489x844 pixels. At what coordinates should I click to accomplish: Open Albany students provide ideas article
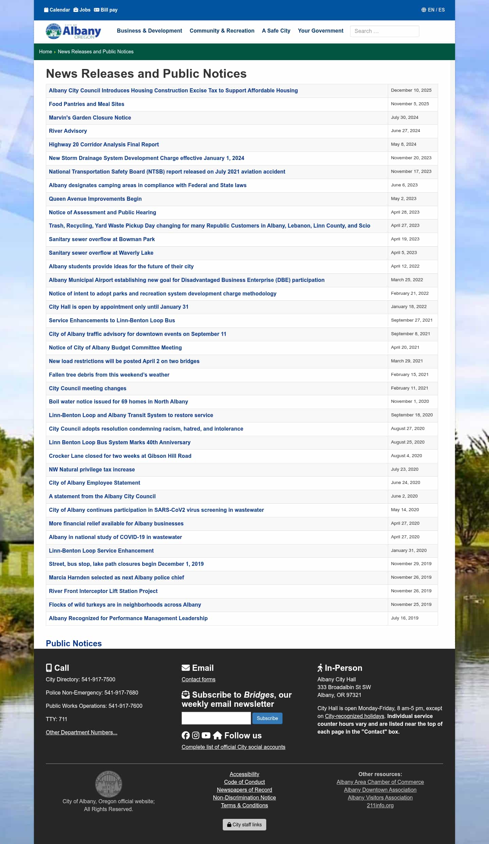121,266
